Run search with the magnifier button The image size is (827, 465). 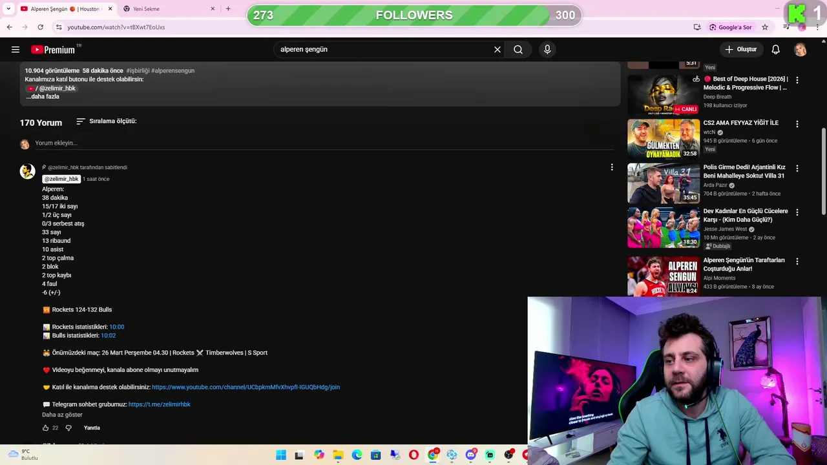[518, 50]
